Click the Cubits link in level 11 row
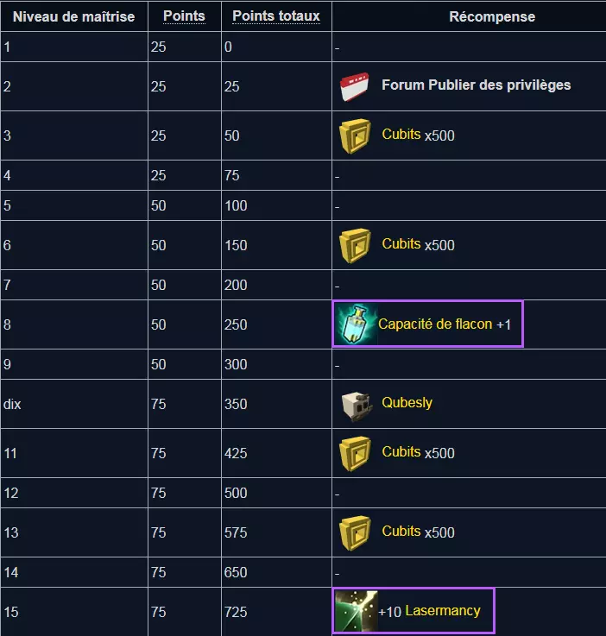The width and height of the screenshot is (606, 636). [401, 452]
